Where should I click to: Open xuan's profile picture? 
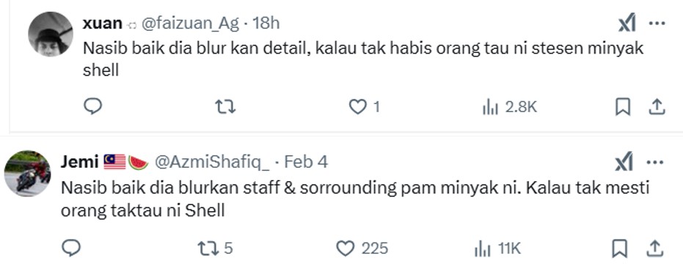pyautogui.click(x=51, y=34)
